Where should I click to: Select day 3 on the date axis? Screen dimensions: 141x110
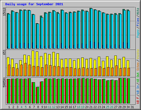click(17, 107)
